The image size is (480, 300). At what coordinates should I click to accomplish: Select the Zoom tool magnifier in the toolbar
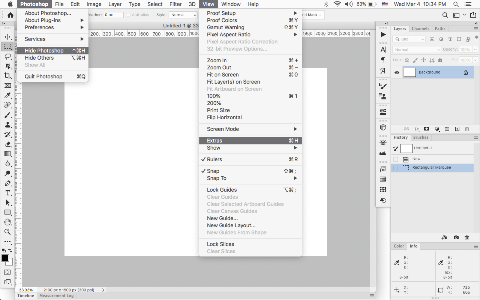point(7,232)
